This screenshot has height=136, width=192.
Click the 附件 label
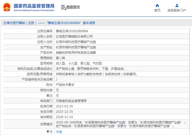coord(49,85)
